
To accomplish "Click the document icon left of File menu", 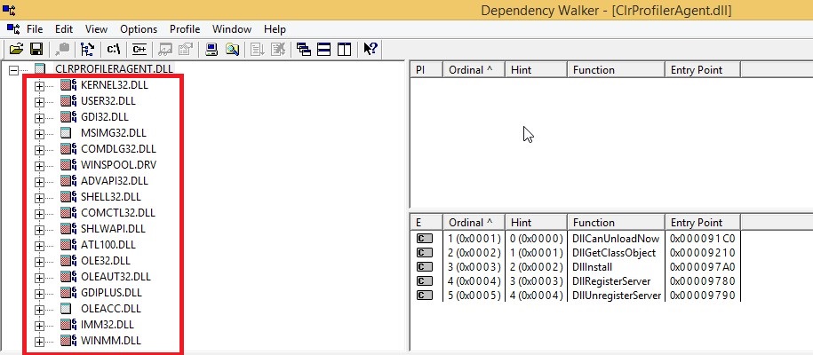I will pyautogui.click(x=13, y=28).
